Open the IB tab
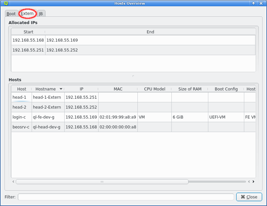 [x=41, y=14]
